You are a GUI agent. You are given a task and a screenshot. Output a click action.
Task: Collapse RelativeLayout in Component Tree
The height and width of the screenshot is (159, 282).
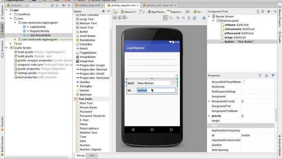pos(213,21)
